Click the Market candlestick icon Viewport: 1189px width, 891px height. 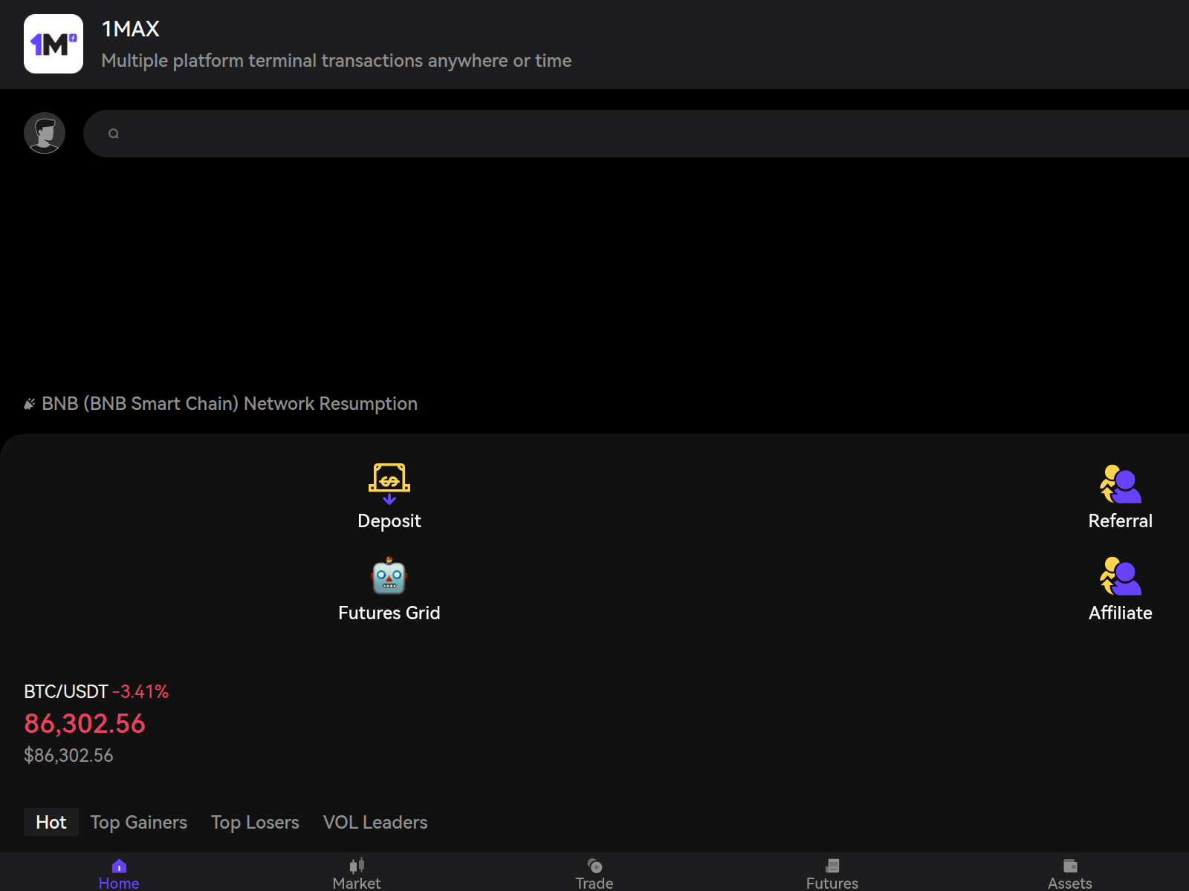coord(356,865)
